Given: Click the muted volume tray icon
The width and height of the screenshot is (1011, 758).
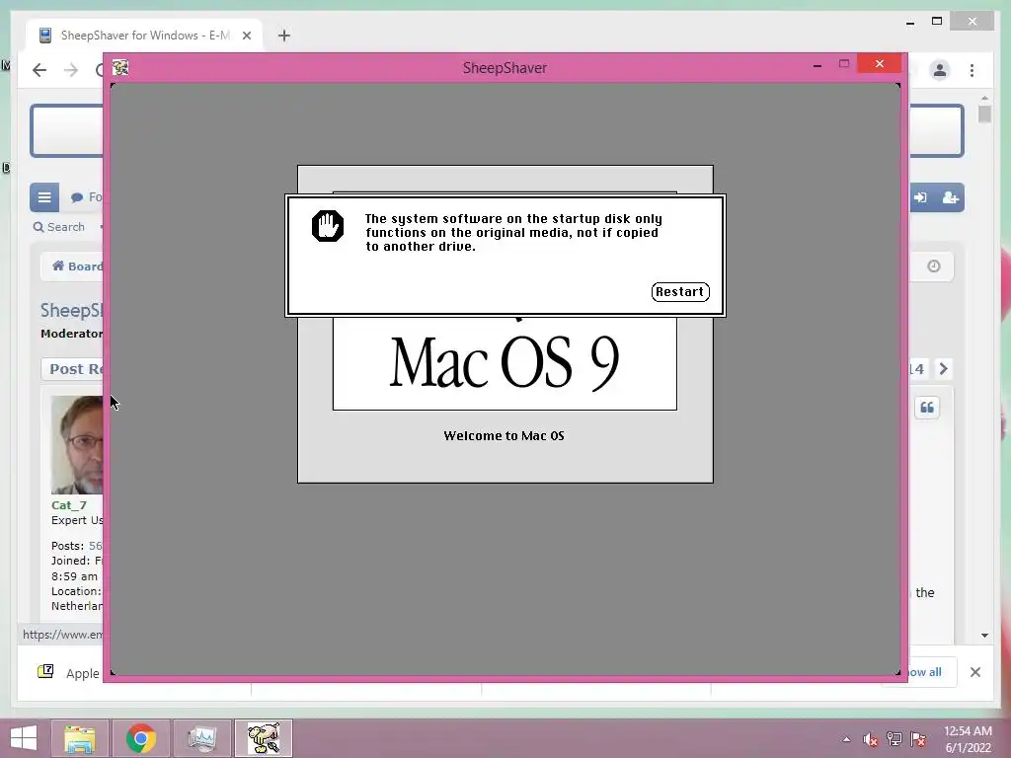Looking at the screenshot, I should click(871, 739).
